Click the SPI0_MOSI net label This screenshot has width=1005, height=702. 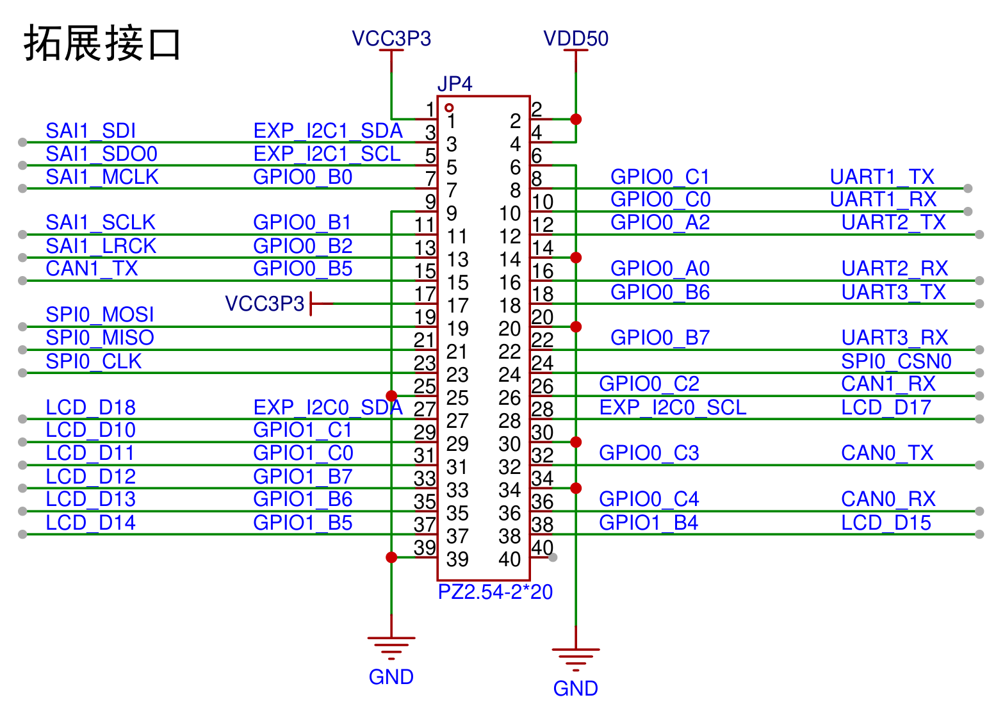100,314
